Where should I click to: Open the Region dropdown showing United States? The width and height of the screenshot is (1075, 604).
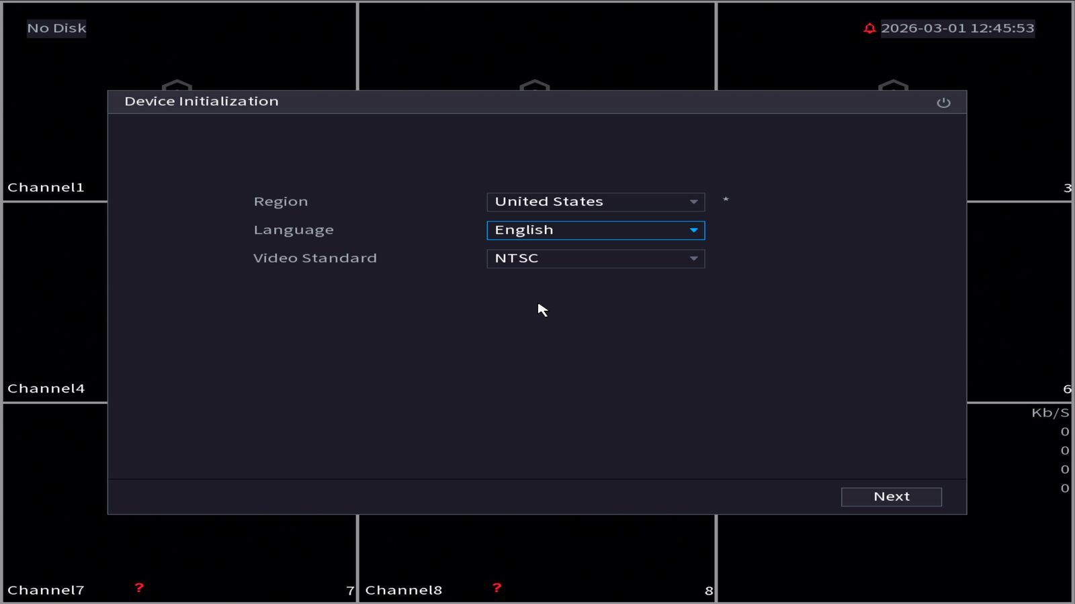point(595,202)
